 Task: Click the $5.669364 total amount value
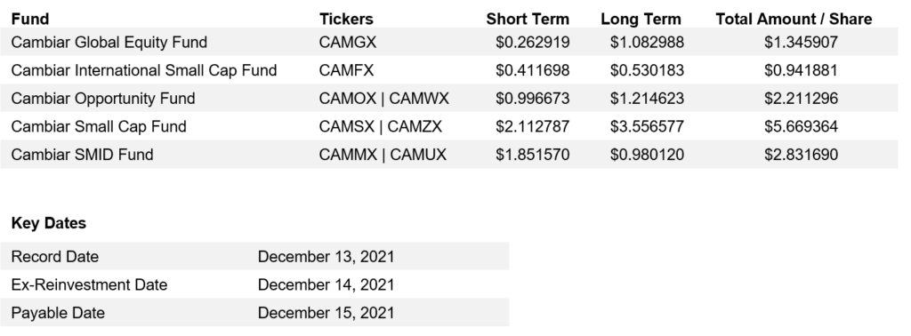(x=802, y=126)
